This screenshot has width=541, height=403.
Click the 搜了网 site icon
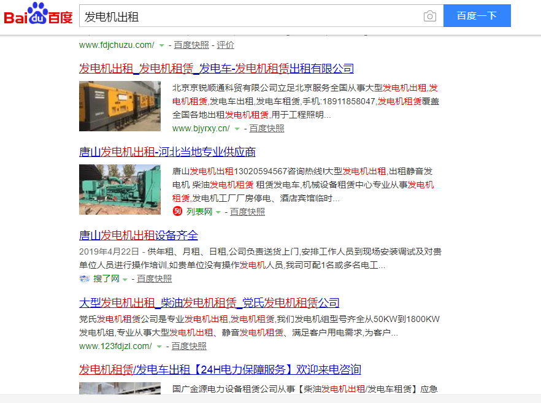tap(85, 278)
